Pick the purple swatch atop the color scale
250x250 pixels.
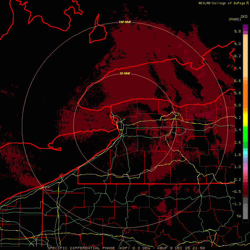coord(245,28)
